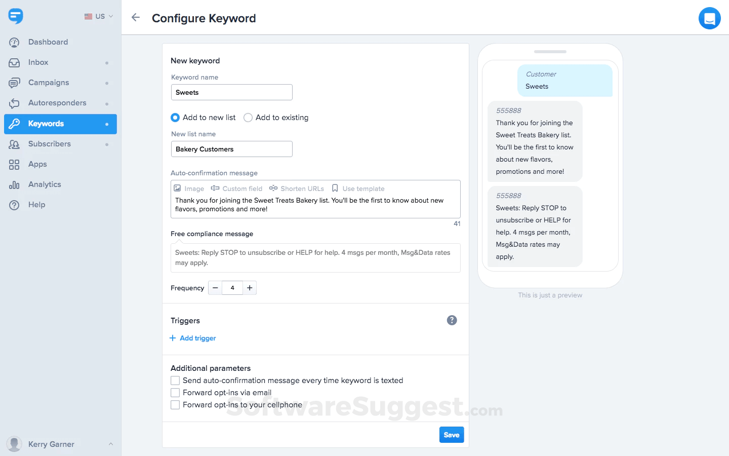Click the back arrow beside Configure Keyword

pyautogui.click(x=135, y=18)
